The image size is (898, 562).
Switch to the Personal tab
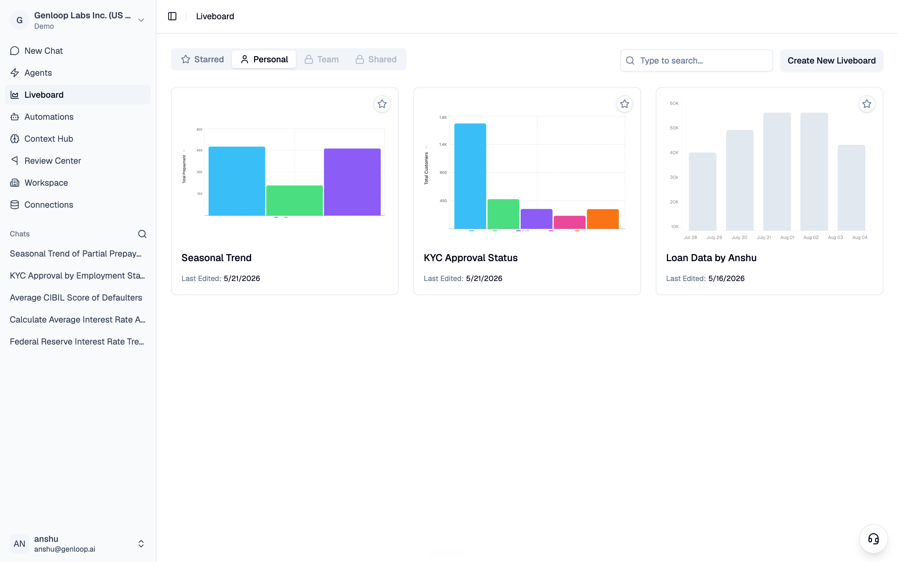tap(264, 60)
